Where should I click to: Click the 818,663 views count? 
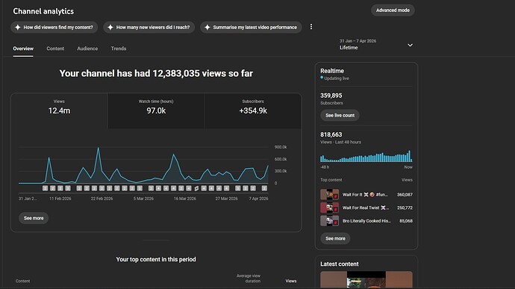pyautogui.click(x=331, y=134)
